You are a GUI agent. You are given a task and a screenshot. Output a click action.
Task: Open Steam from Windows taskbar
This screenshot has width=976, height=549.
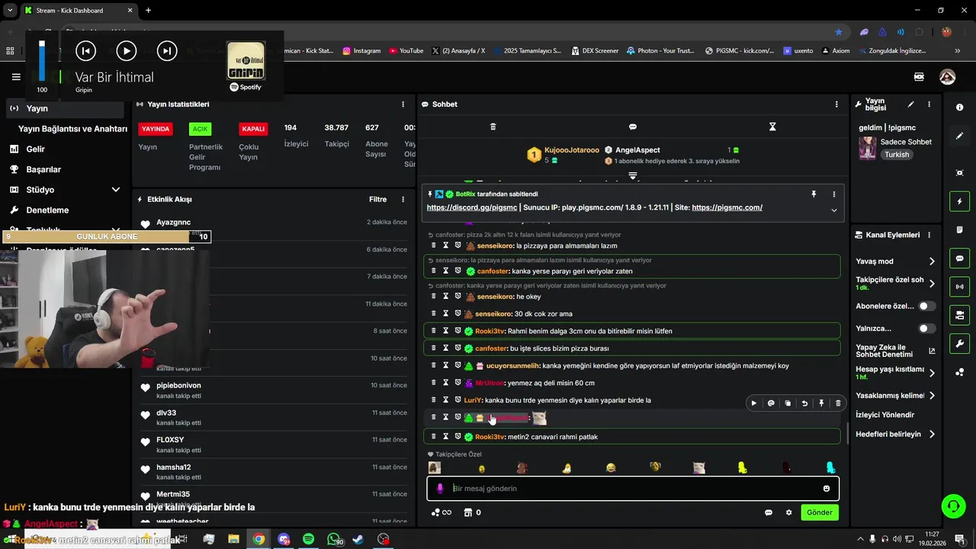358,539
